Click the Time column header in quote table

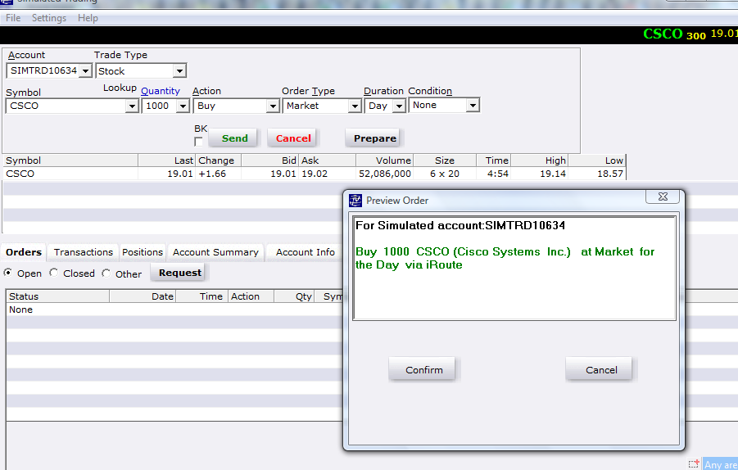coord(493,160)
